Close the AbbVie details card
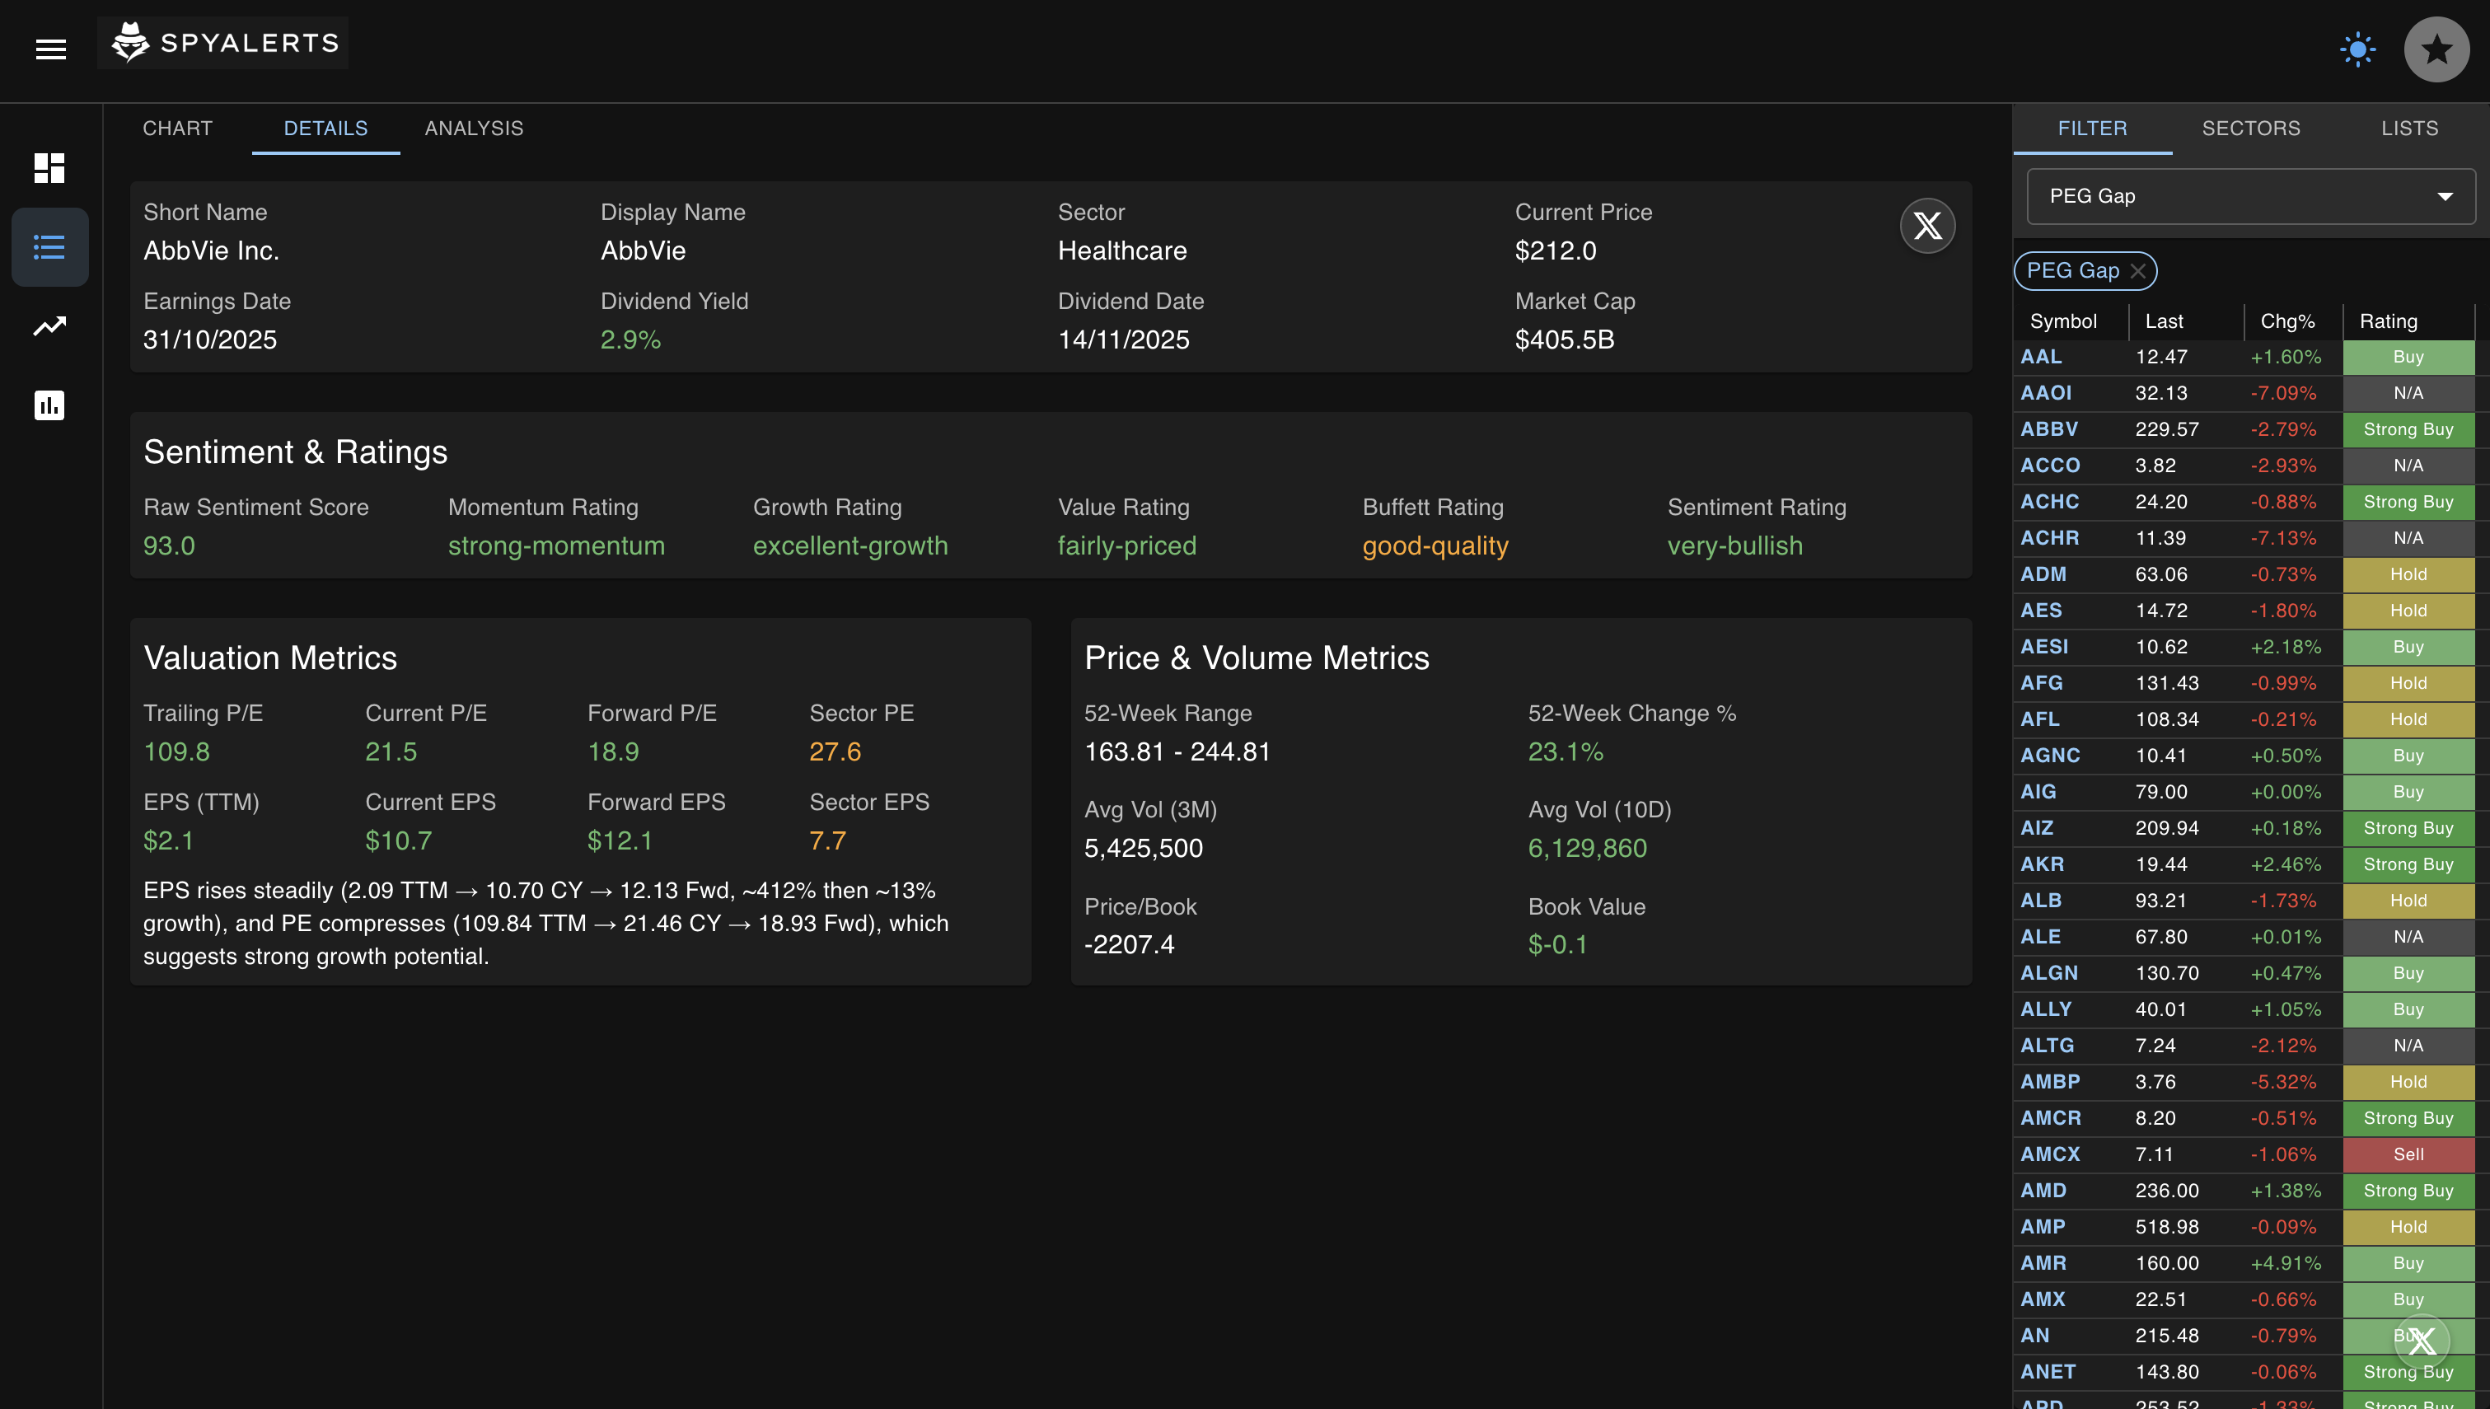The width and height of the screenshot is (2490, 1409). click(1927, 226)
